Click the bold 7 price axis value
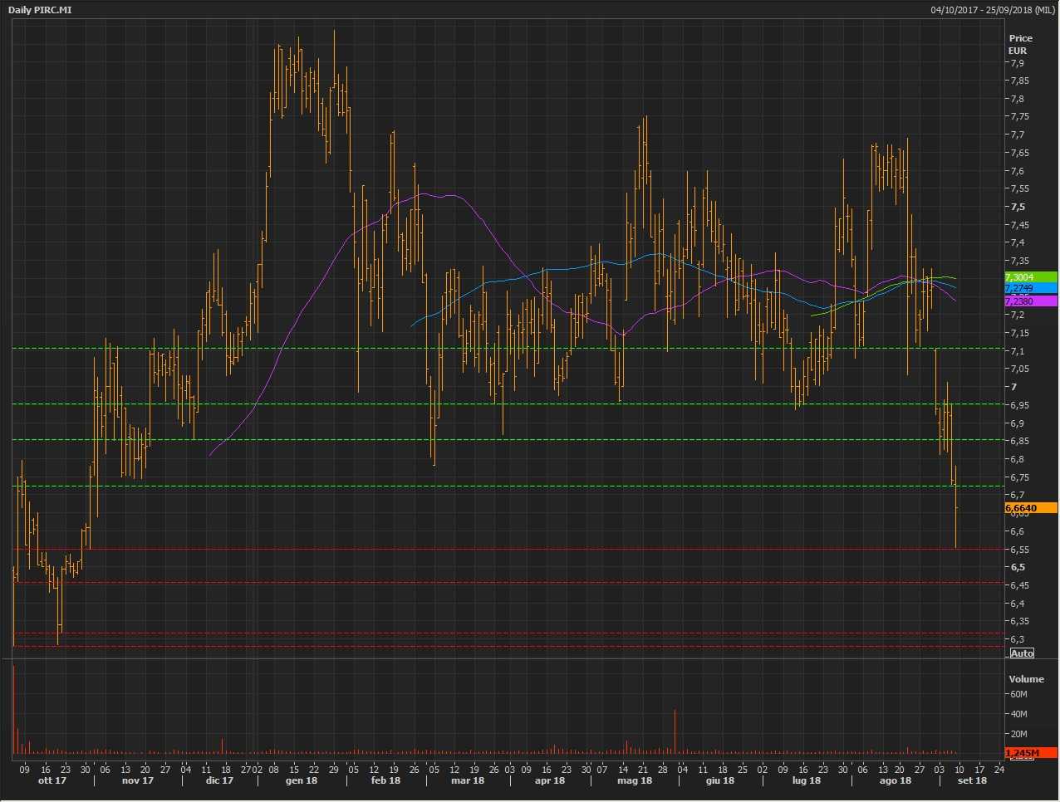Screen dimensions: 1060x802 [1013, 387]
